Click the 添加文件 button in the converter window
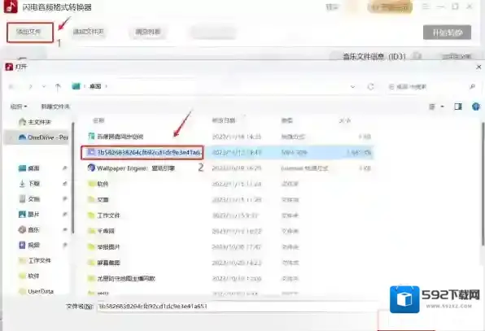The width and height of the screenshot is (485, 331). [29, 33]
